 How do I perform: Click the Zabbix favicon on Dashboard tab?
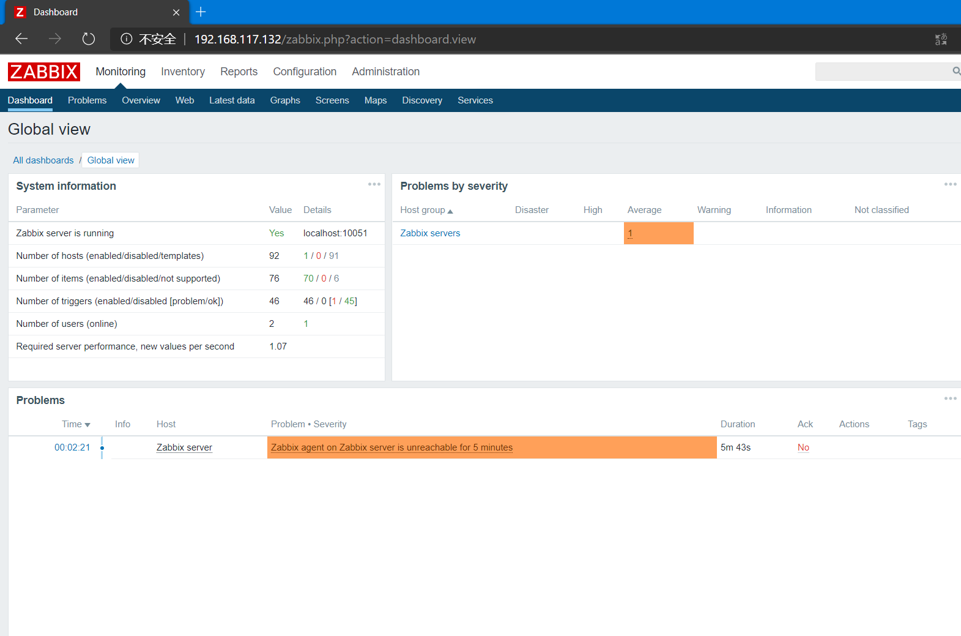click(x=20, y=12)
